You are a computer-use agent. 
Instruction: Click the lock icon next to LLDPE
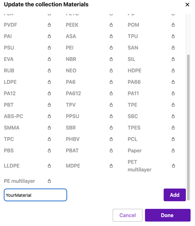point(49,166)
